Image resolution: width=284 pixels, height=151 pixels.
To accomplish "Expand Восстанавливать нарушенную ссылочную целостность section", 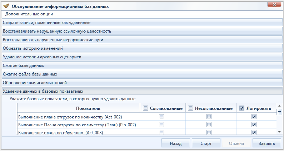I will click(x=142, y=31).
